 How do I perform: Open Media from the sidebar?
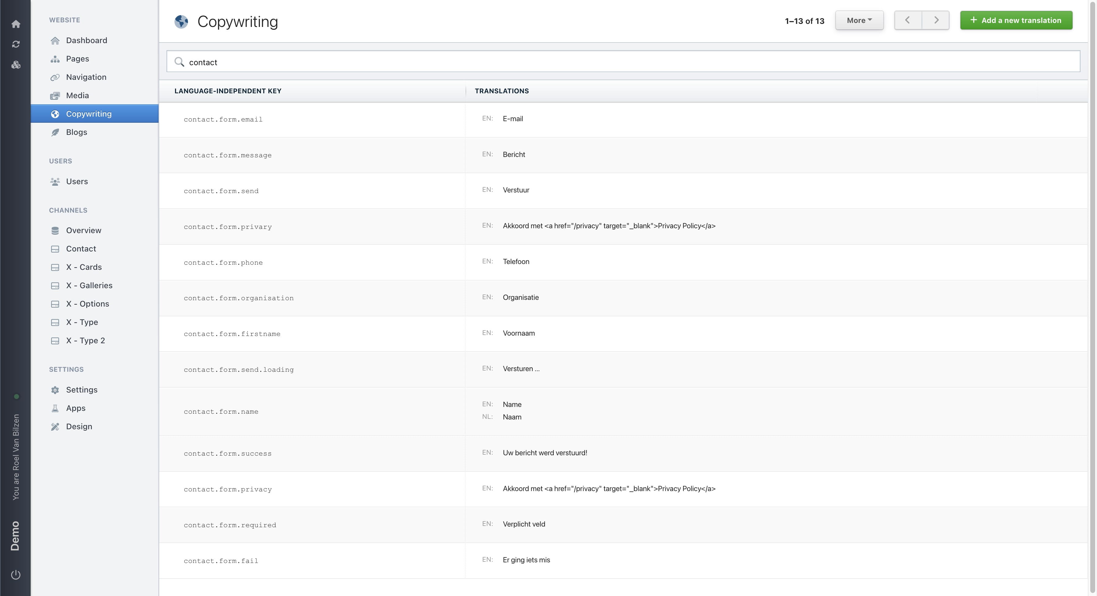(77, 95)
